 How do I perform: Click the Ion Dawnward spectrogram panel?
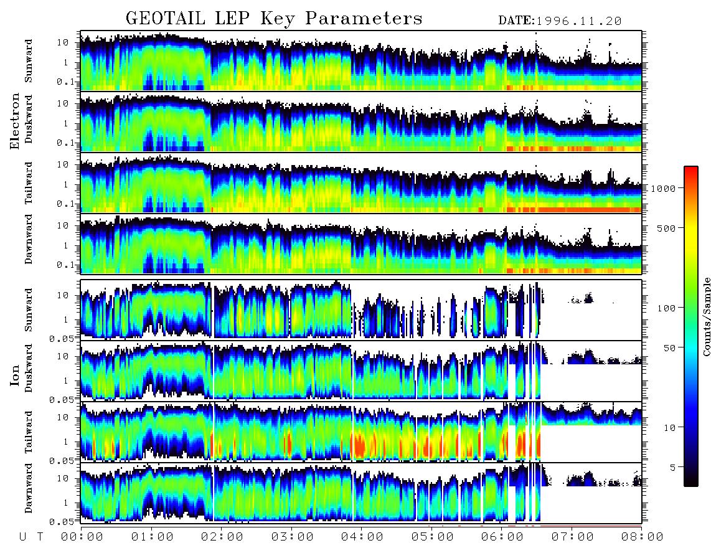[361, 493]
